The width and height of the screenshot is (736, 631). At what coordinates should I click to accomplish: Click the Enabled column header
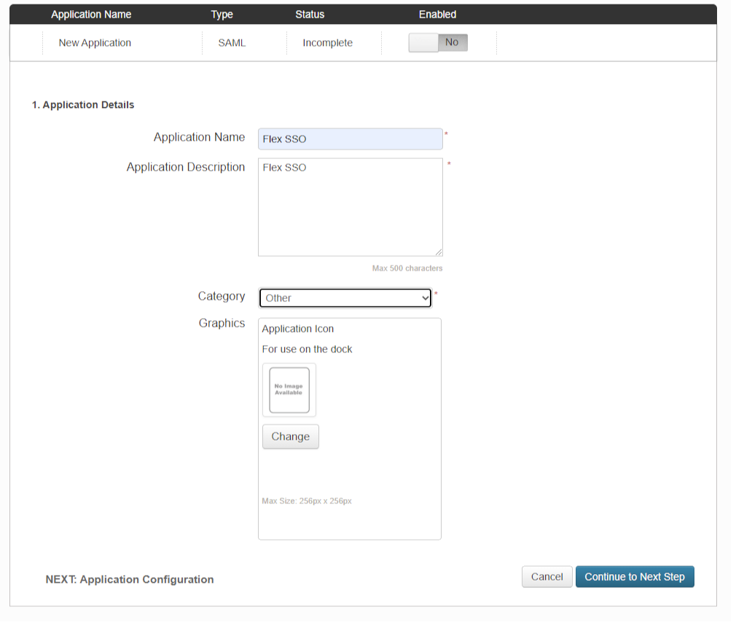pyautogui.click(x=437, y=15)
